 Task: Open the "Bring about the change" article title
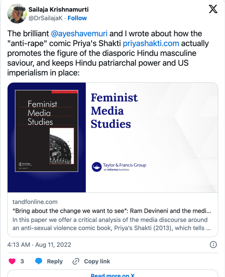[112, 211]
